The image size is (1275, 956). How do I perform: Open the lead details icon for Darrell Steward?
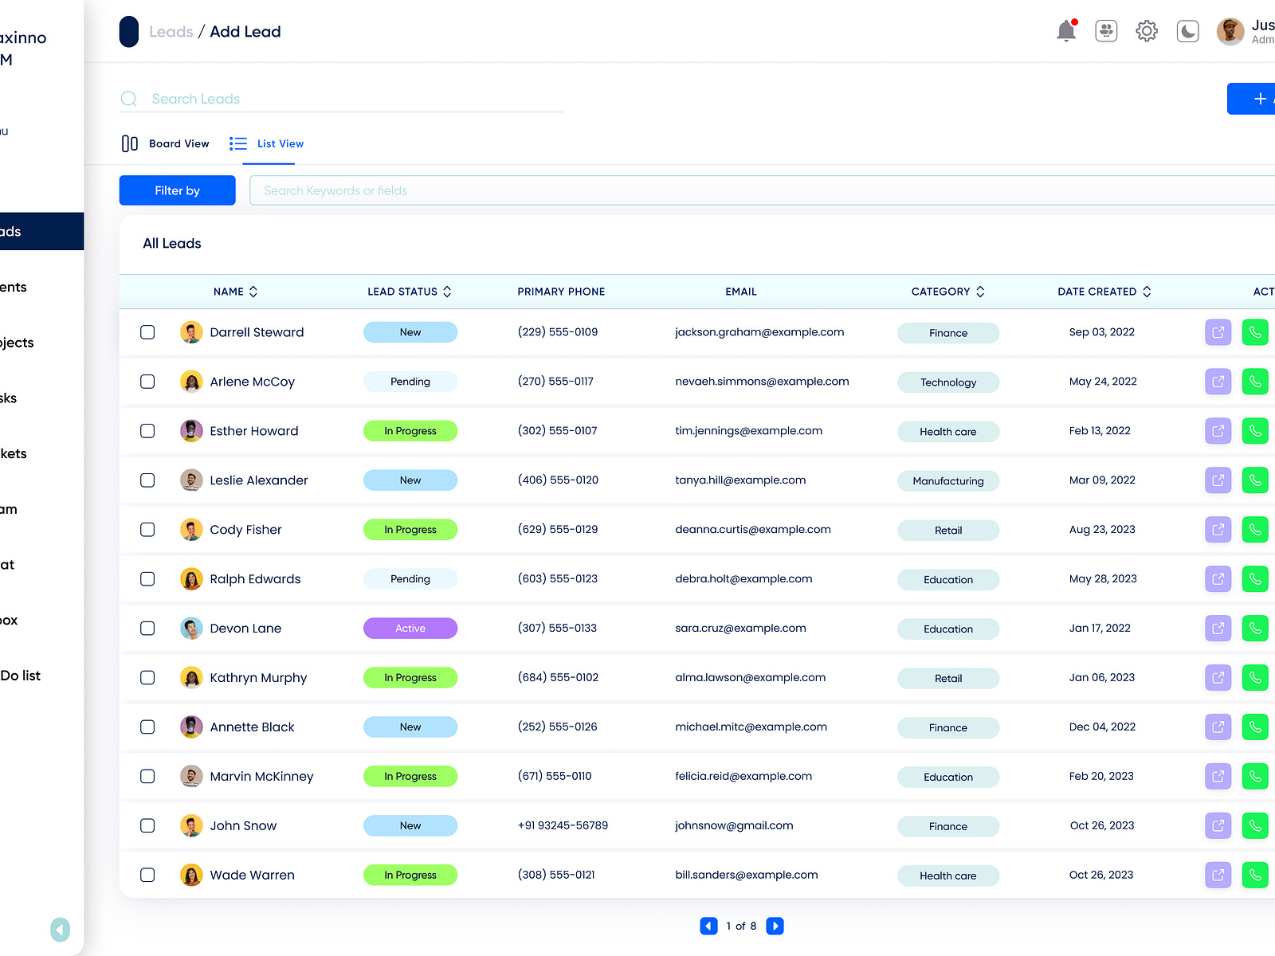1218,332
